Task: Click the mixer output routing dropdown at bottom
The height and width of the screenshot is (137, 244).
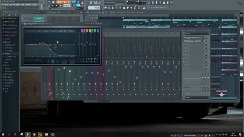Action: tap(197, 97)
